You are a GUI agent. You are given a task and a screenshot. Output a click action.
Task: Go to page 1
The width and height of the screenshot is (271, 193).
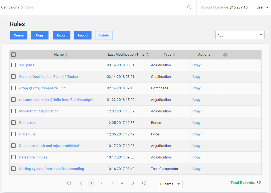[91, 183]
